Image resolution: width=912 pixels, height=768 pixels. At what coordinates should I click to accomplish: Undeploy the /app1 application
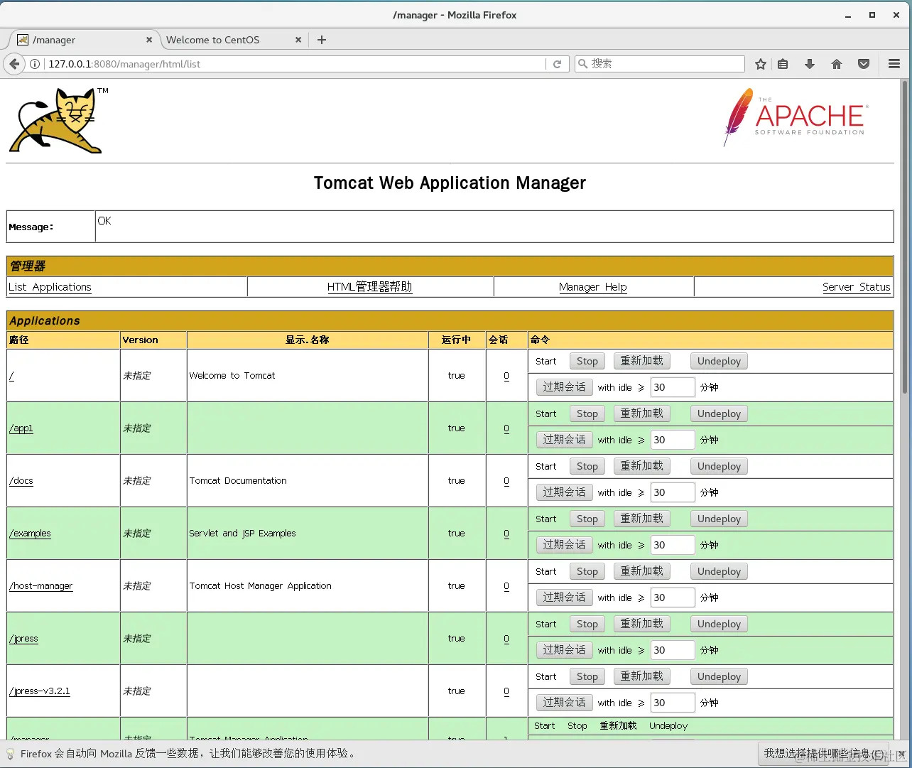pyautogui.click(x=719, y=413)
